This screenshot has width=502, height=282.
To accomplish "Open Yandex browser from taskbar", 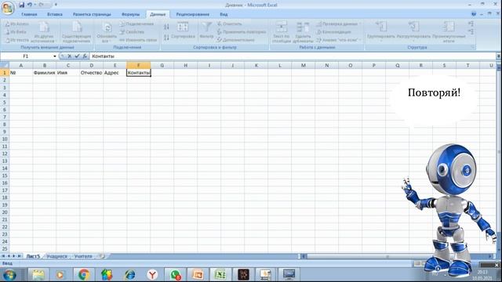I will pyautogui.click(x=152, y=275).
